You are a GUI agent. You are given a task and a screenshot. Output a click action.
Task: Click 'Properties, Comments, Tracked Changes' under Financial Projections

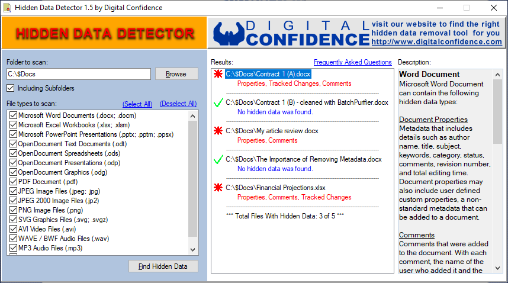point(294,197)
